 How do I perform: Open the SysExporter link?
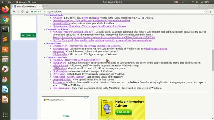(59, 82)
